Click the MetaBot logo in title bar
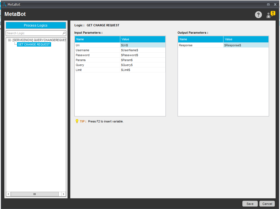280x209 pixels. tap(4, 4)
